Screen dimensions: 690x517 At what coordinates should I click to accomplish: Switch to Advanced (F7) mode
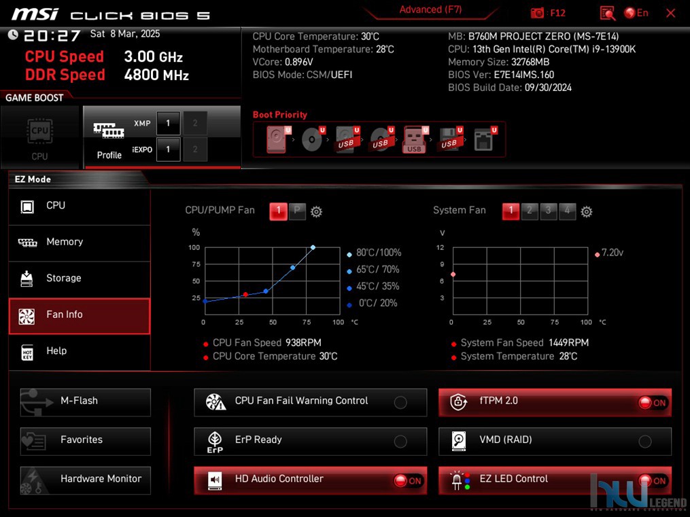430,10
